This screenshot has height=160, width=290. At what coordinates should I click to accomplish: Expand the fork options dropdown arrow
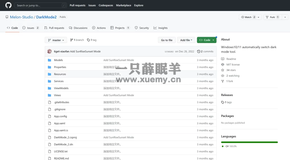point(285,17)
